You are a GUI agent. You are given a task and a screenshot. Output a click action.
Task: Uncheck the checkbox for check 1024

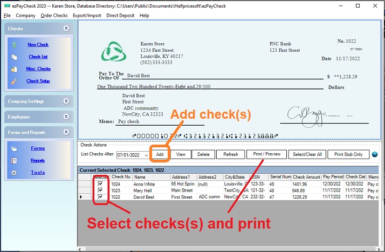pos(100,184)
